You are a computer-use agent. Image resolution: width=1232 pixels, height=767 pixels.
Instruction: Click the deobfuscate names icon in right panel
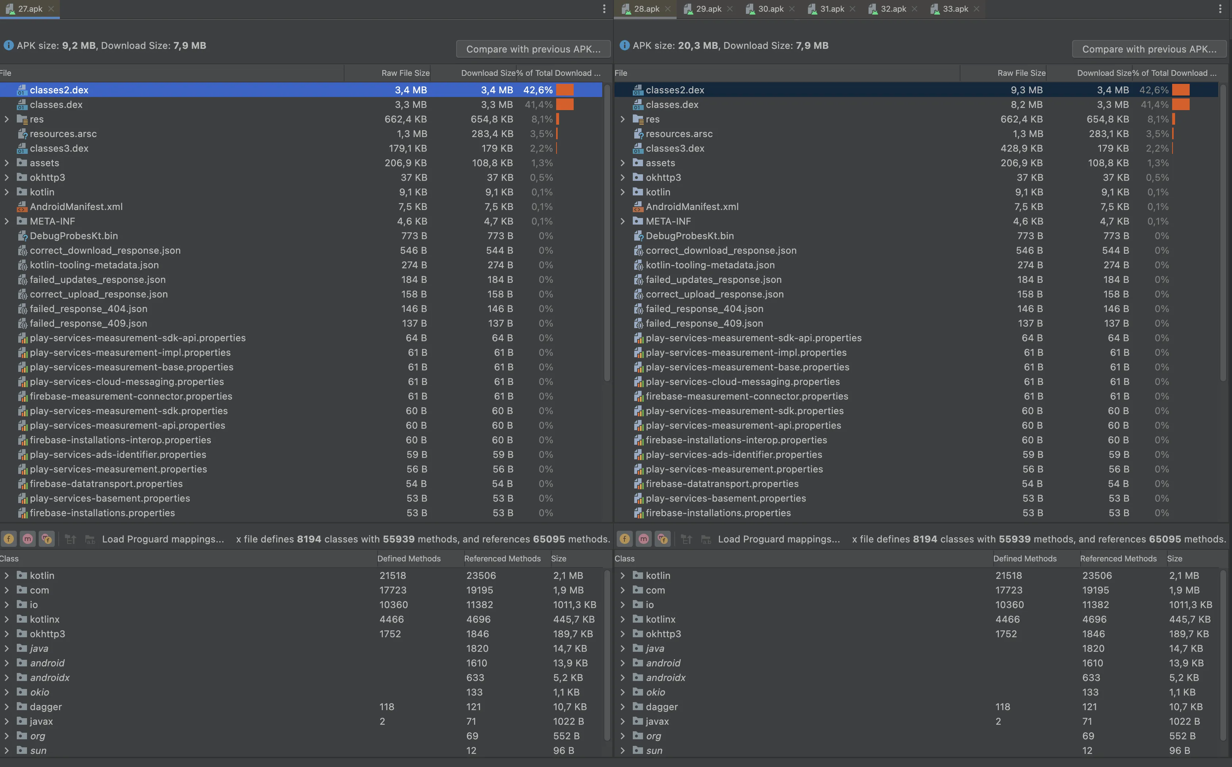705,539
